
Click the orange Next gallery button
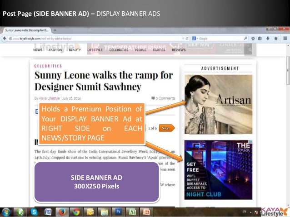(167, 128)
